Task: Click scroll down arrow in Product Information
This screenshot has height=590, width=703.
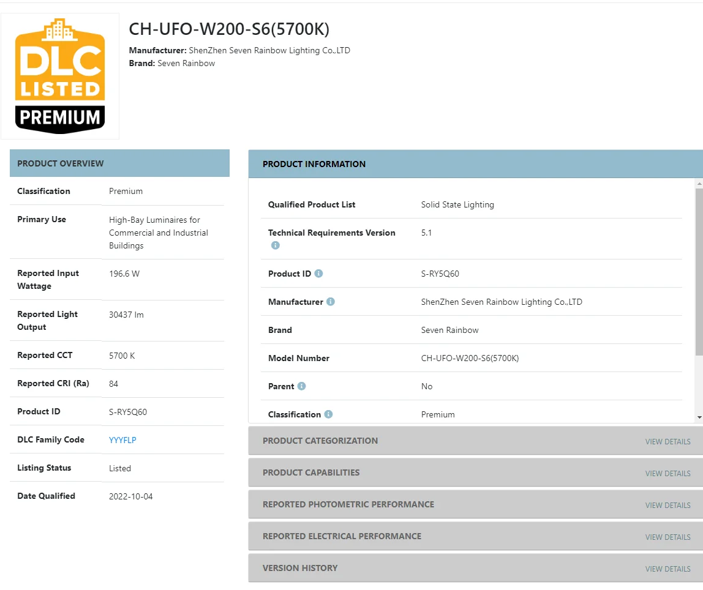Action: [699, 417]
